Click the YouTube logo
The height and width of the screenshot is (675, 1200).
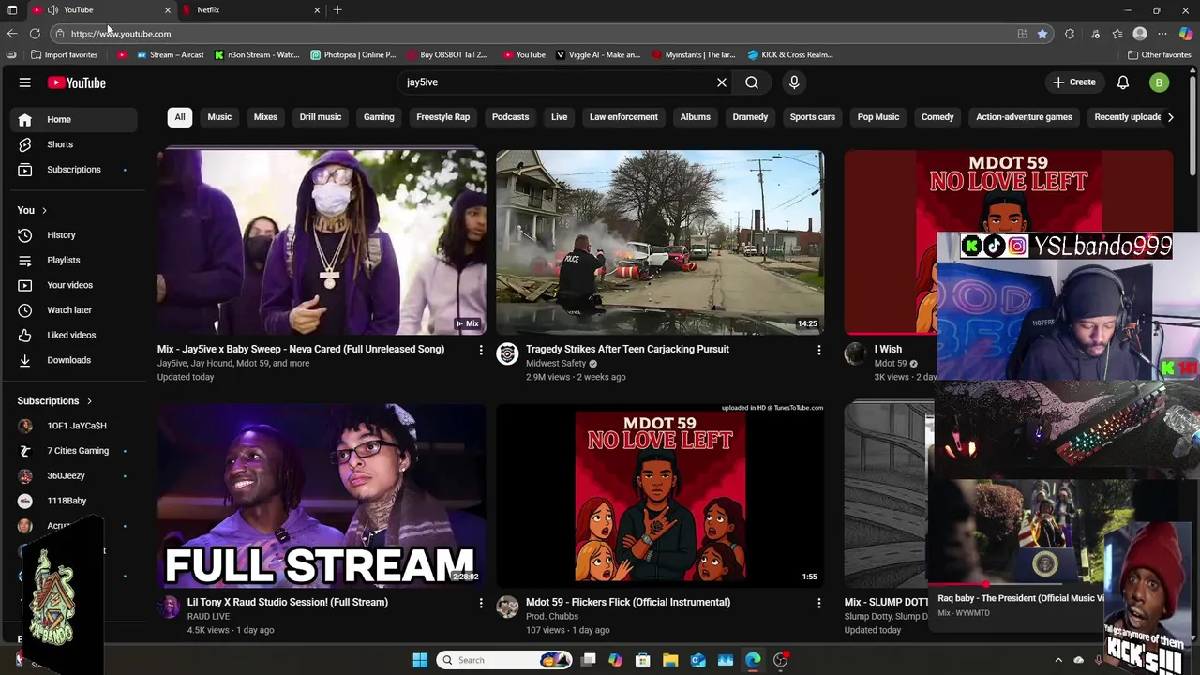76,82
